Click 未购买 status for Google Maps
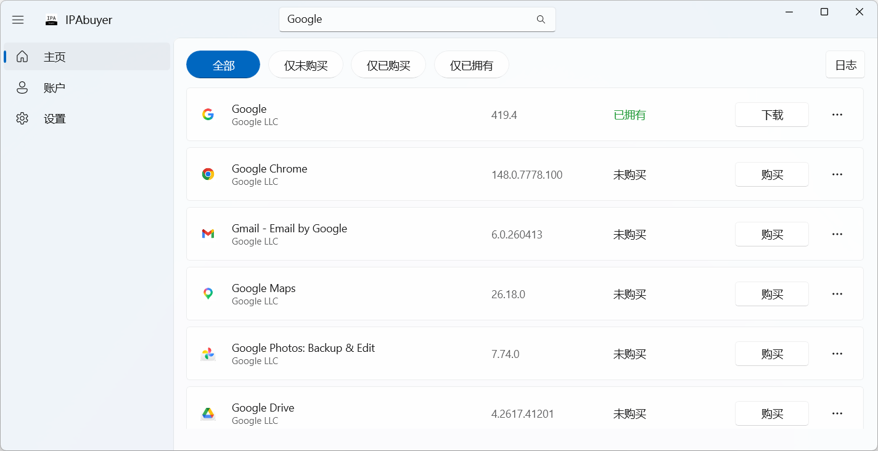 pos(630,295)
